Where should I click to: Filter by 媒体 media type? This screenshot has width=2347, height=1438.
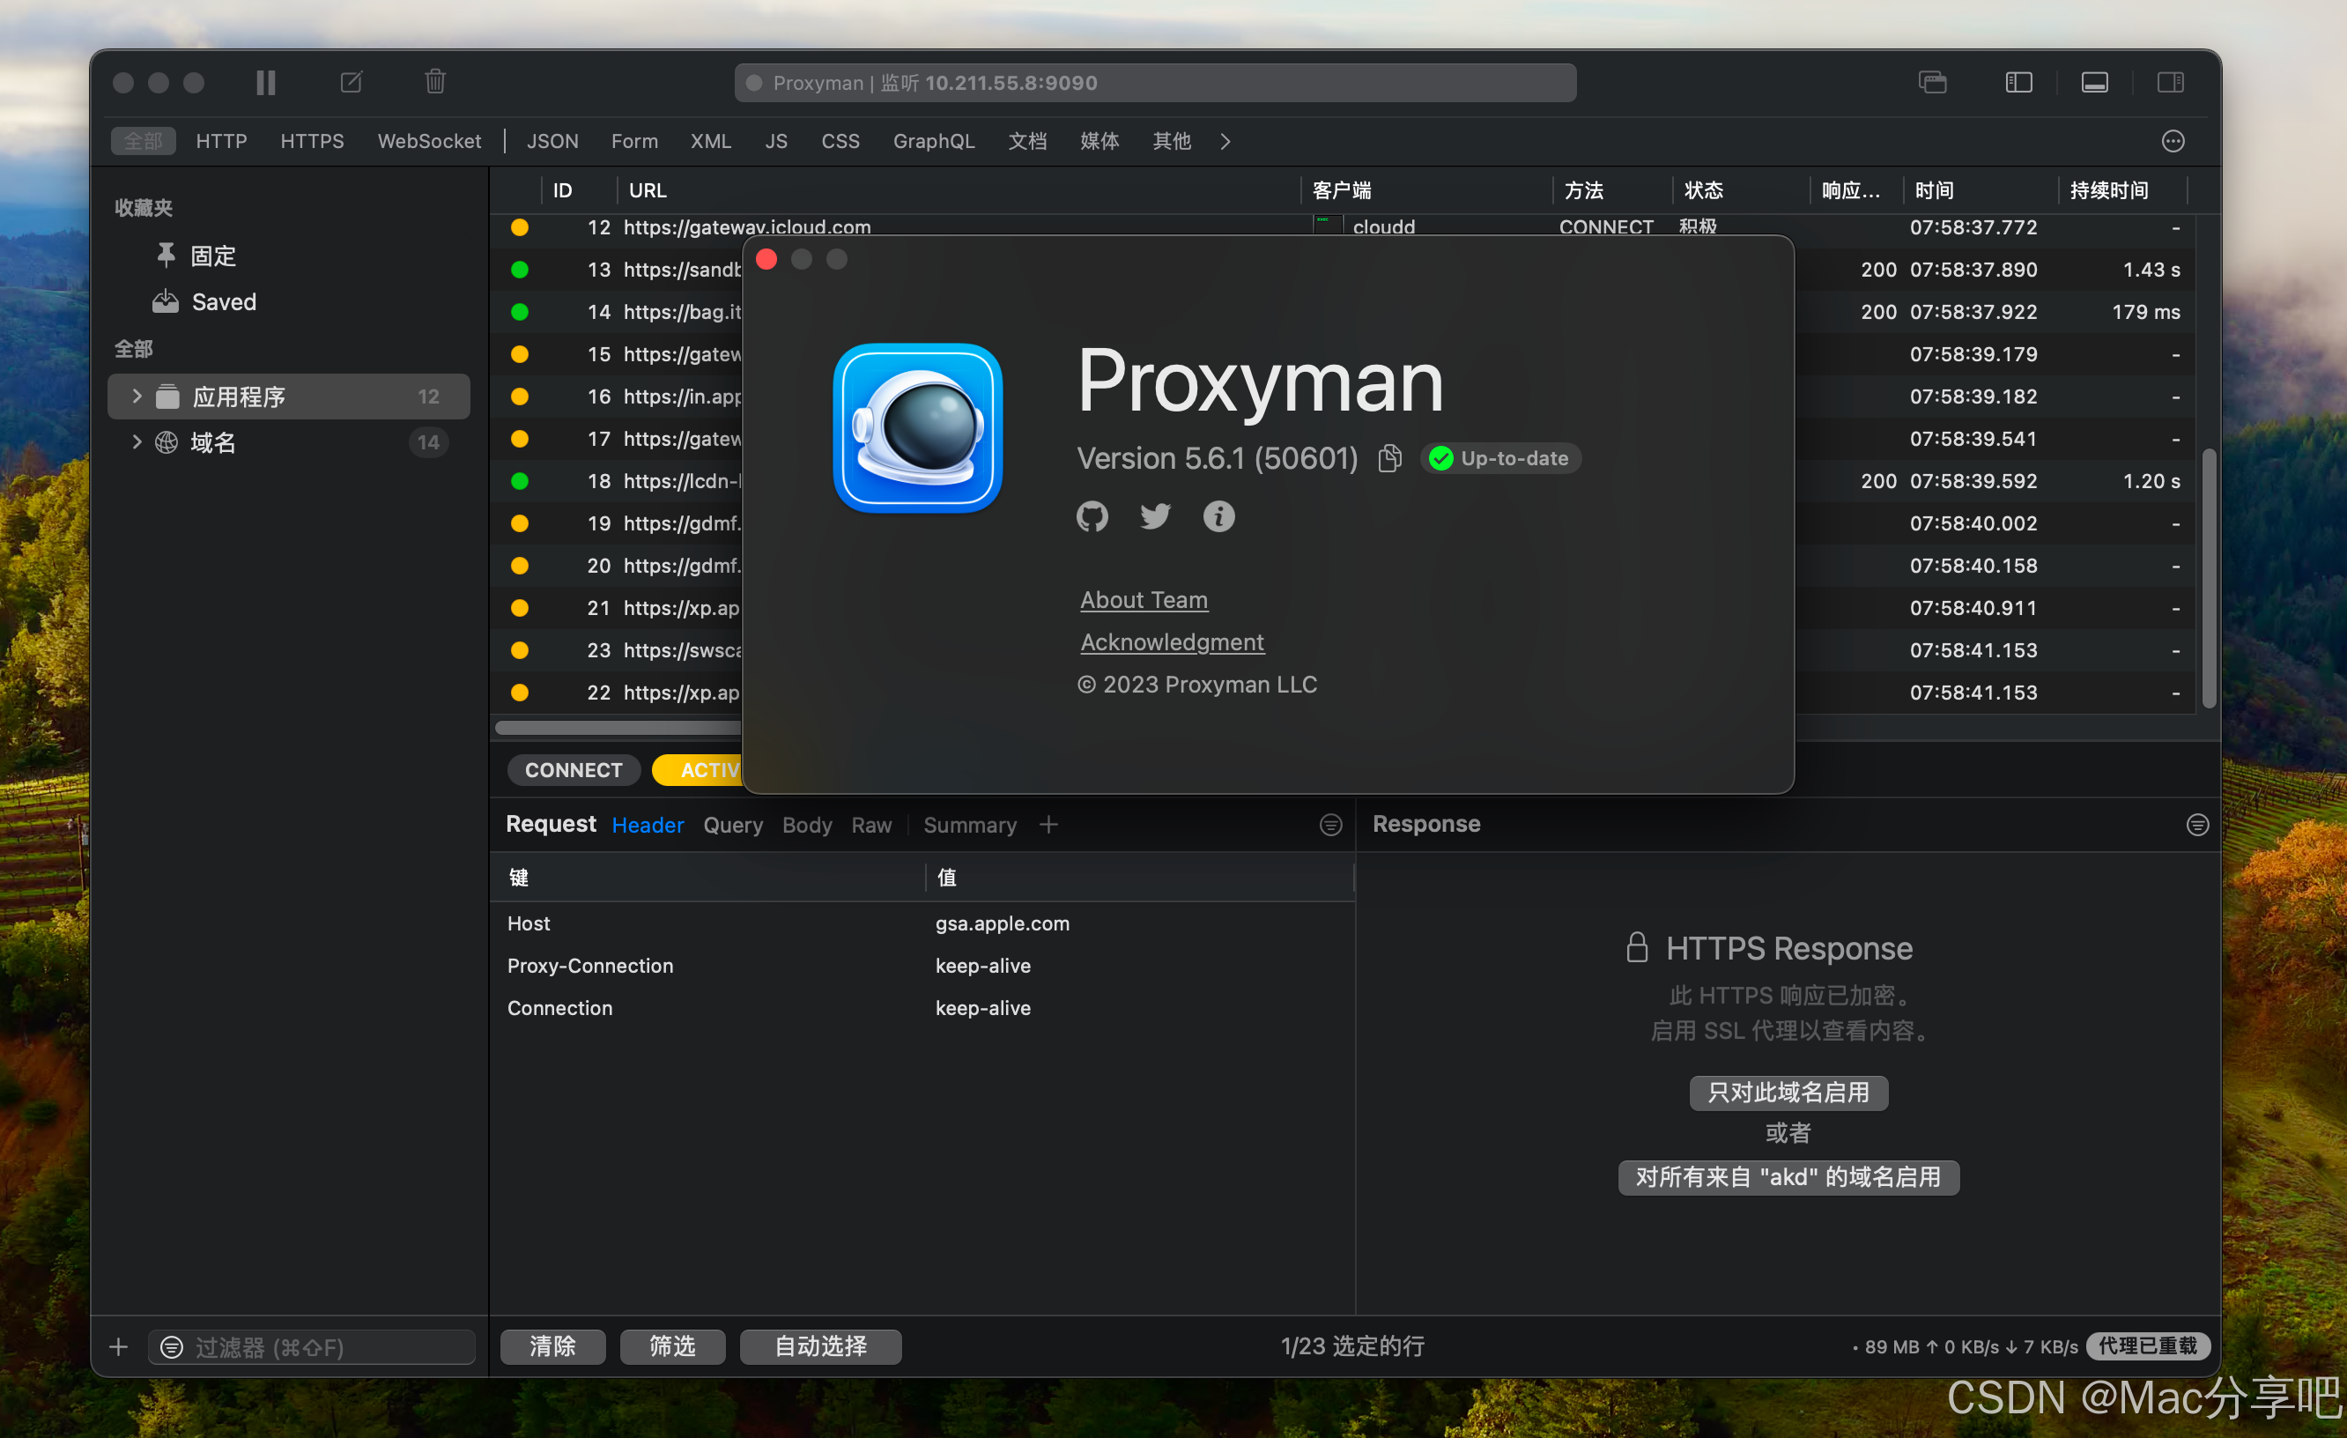click(x=1099, y=141)
